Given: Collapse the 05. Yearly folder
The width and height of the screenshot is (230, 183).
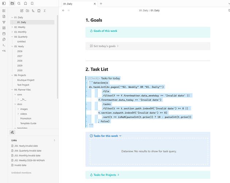Looking at the screenshot, I should (x=12, y=46).
